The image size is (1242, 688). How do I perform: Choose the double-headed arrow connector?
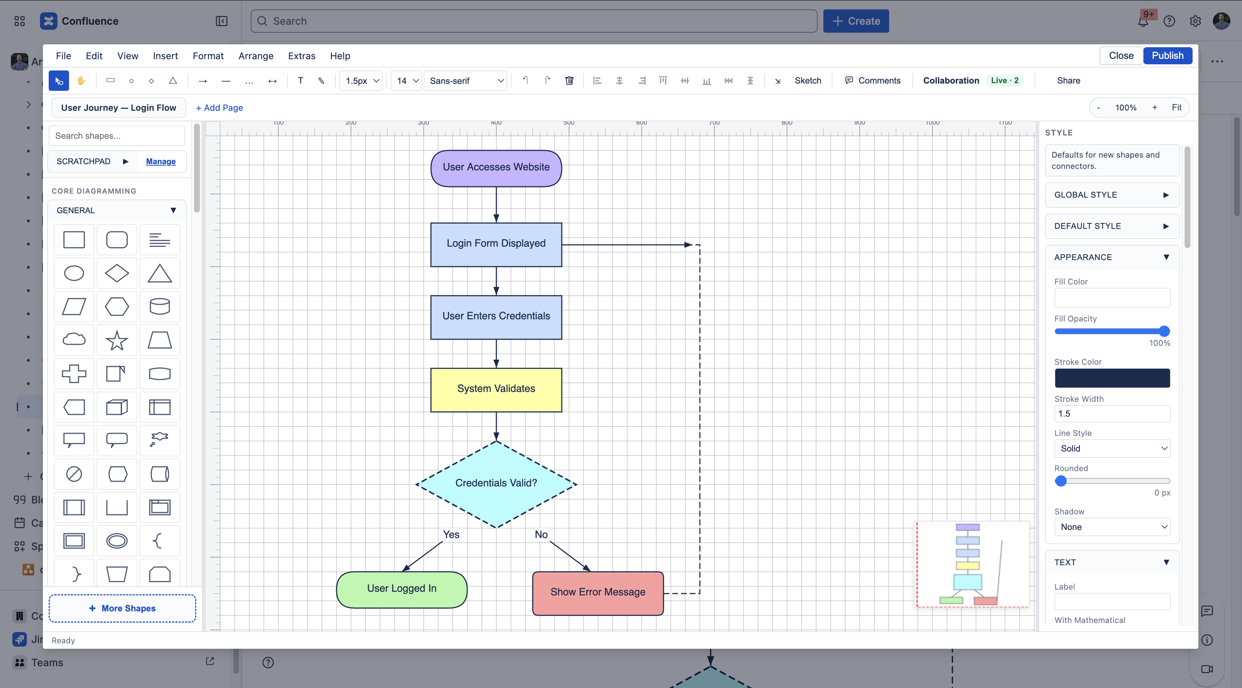273,81
